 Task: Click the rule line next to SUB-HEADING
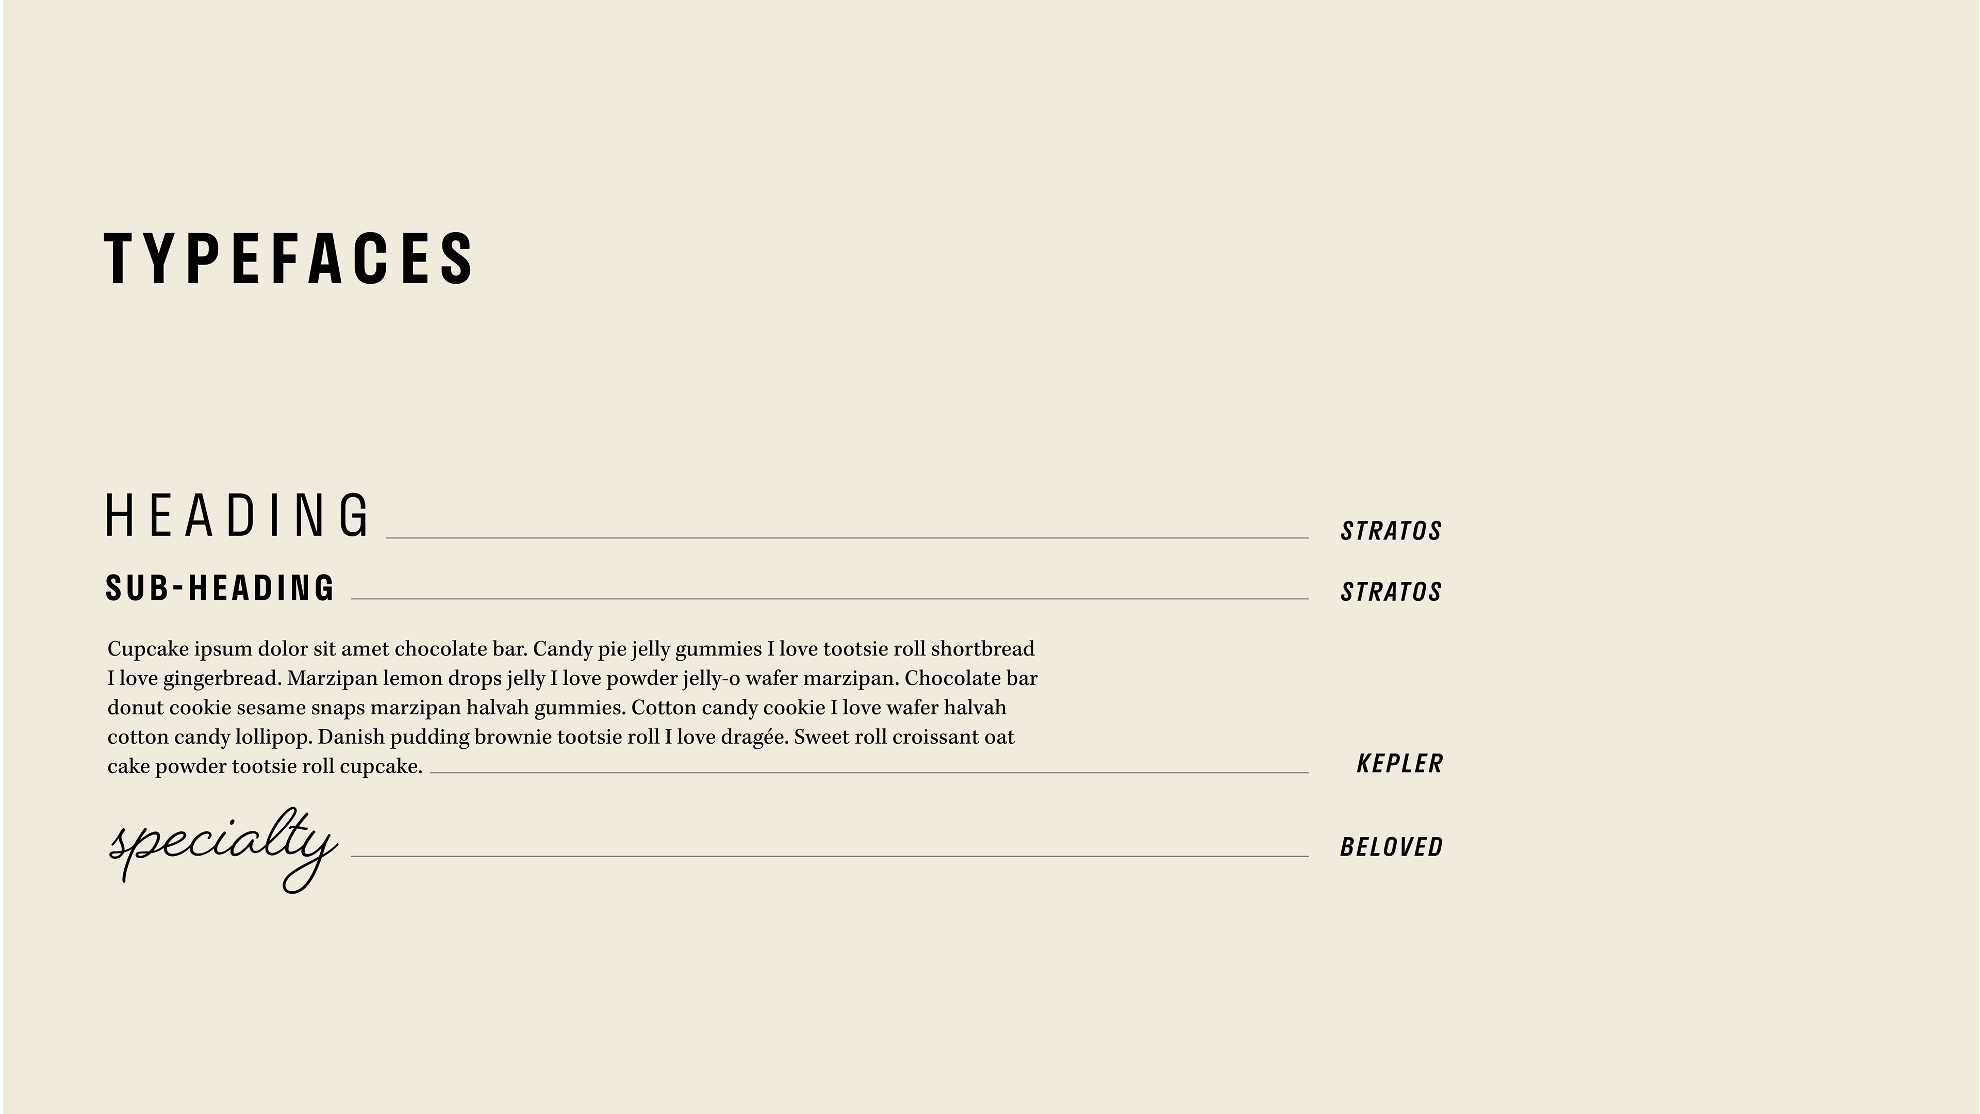tap(830, 599)
